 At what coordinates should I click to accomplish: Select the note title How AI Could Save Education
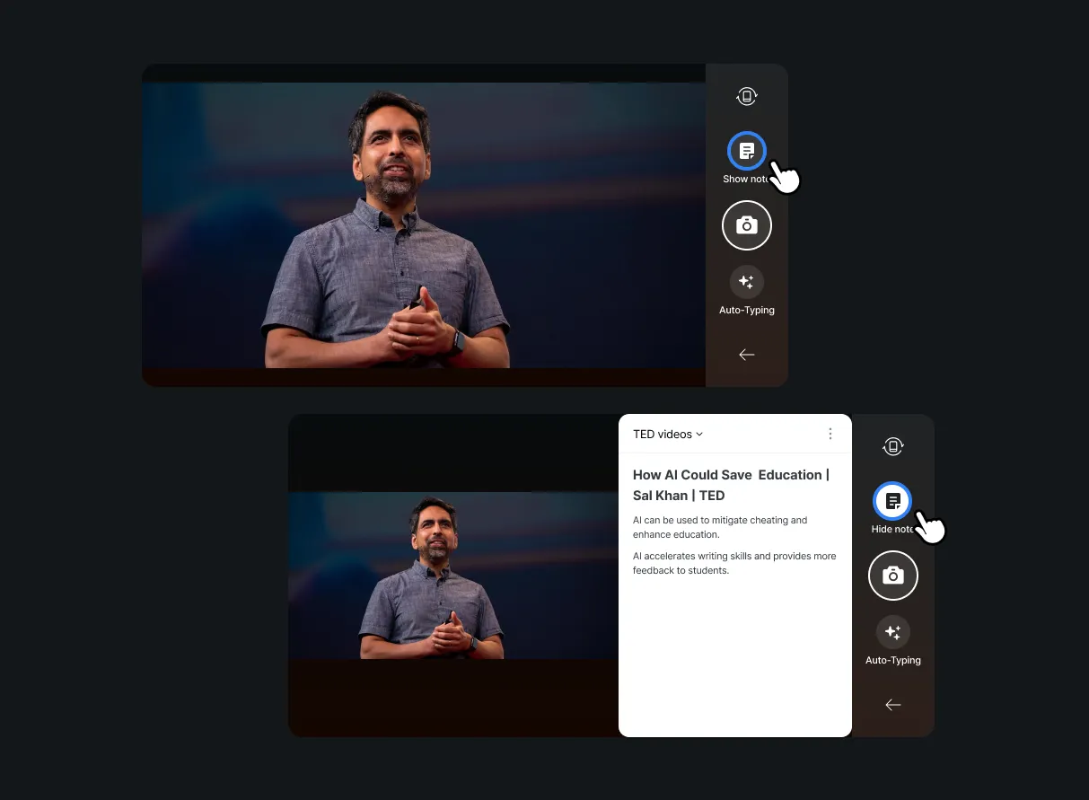[731, 485]
